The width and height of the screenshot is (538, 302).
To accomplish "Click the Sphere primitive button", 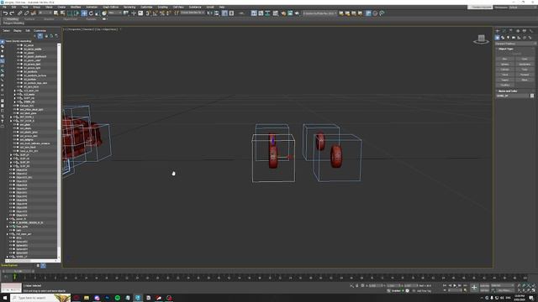I will coord(504,64).
